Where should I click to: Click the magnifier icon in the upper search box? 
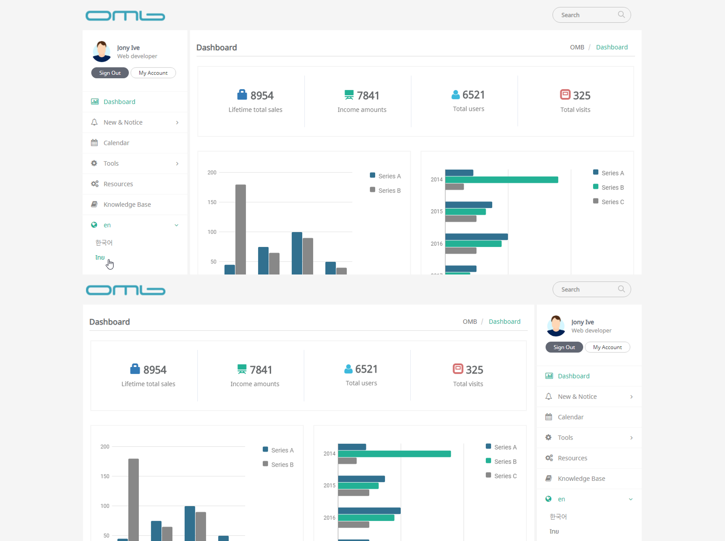point(621,15)
